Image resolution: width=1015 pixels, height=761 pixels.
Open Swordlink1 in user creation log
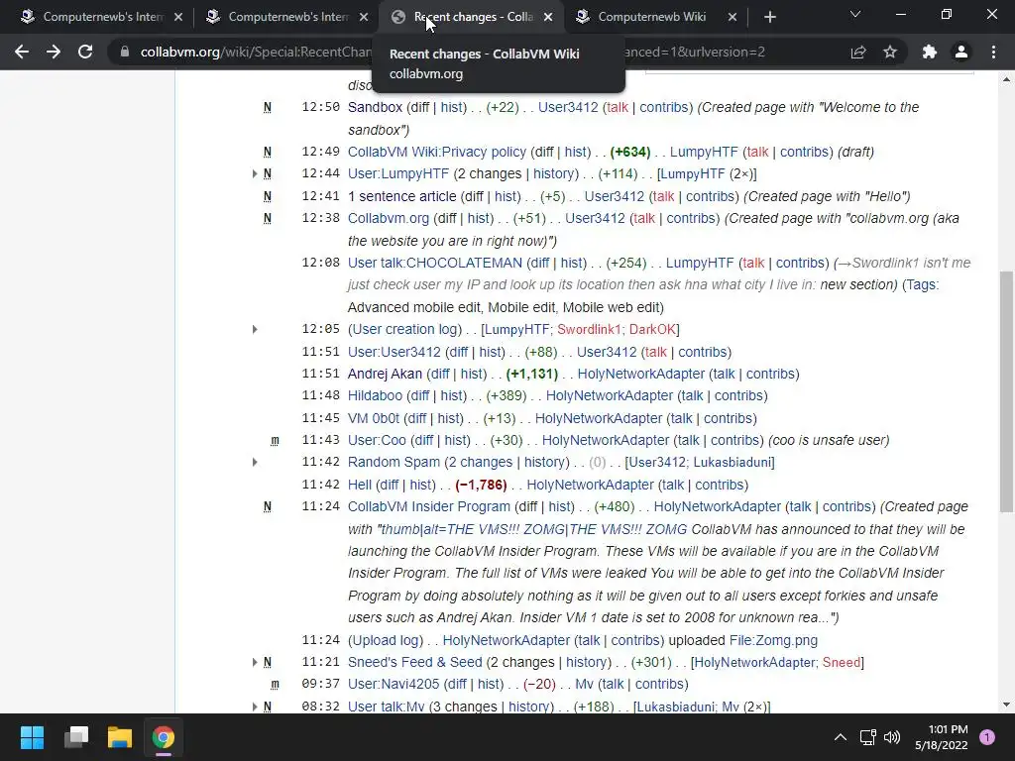[x=589, y=329]
